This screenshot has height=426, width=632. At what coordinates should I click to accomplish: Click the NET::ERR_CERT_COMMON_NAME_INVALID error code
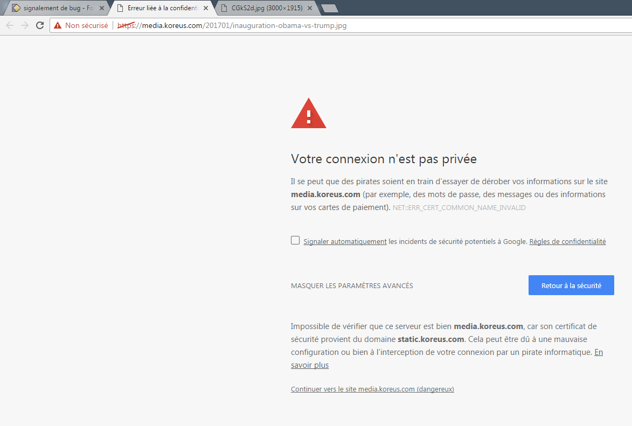coord(459,207)
